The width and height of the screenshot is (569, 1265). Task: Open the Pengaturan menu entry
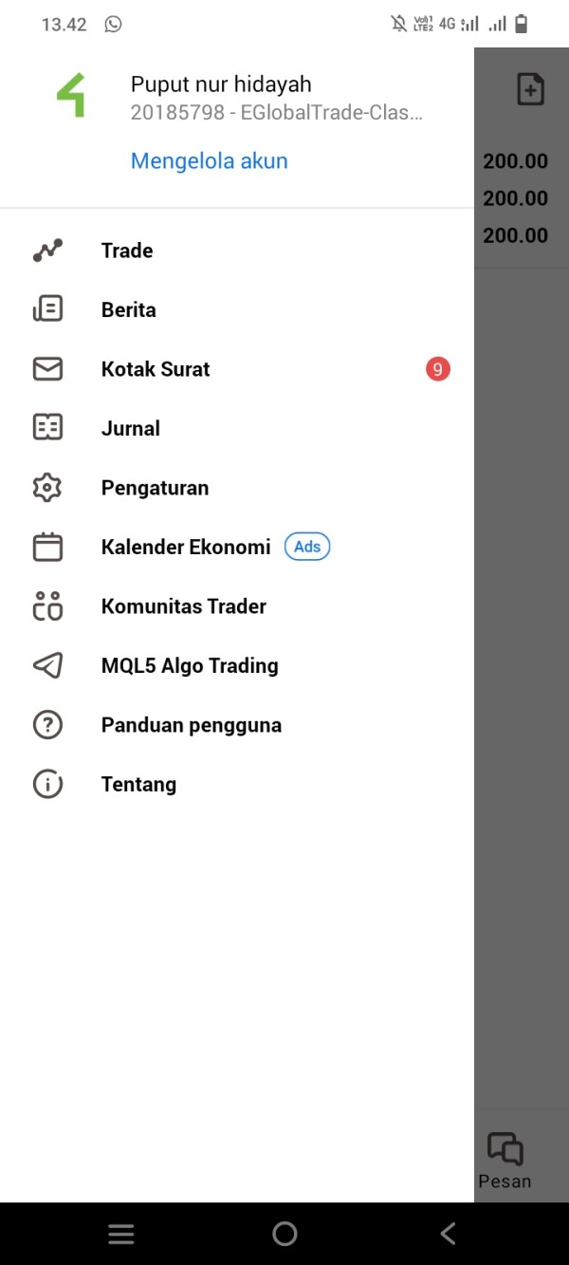(x=237, y=488)
